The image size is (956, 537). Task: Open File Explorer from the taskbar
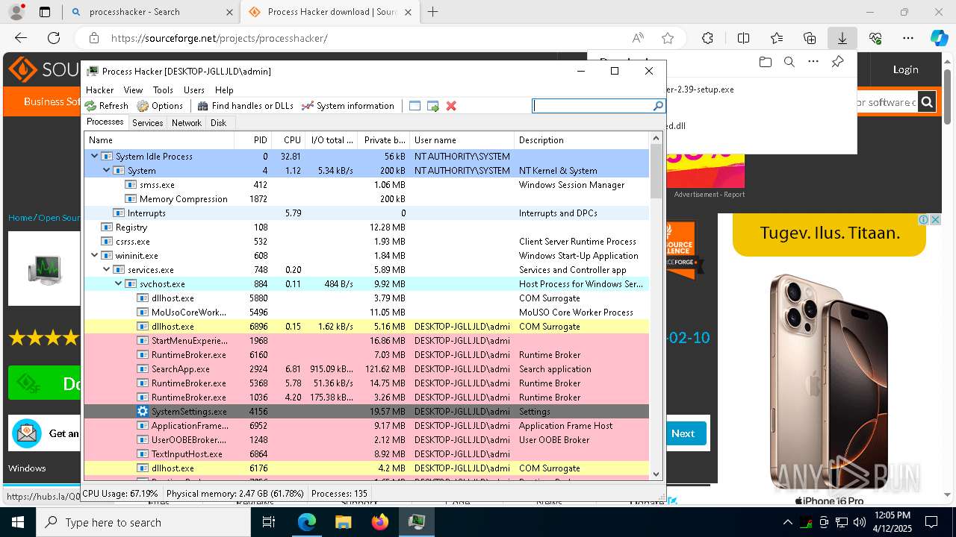[343, 522]
